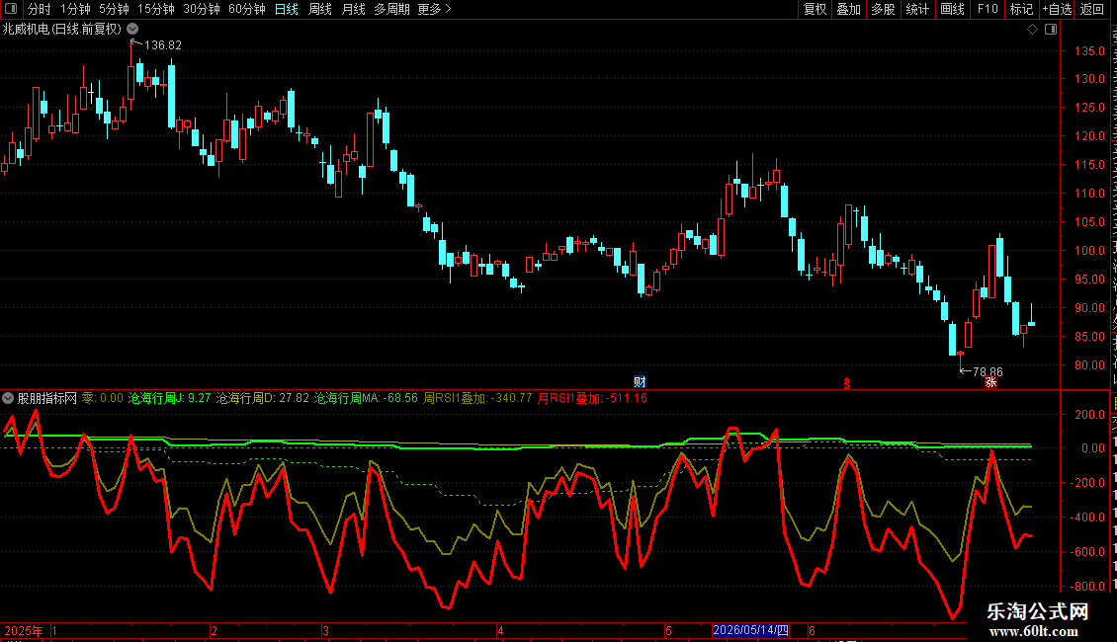
Task: Switch to 月线 monthly chart
Action: pyautogui.click(x=353, y=9)
